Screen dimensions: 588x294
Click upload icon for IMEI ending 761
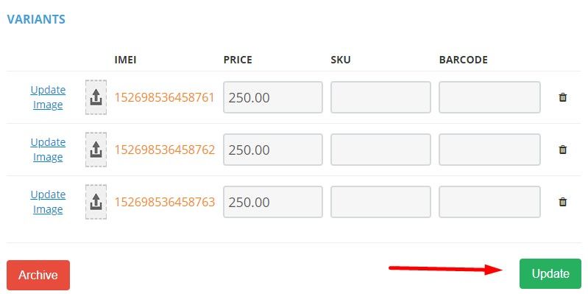pyautogui.click(x=96, y=97)
